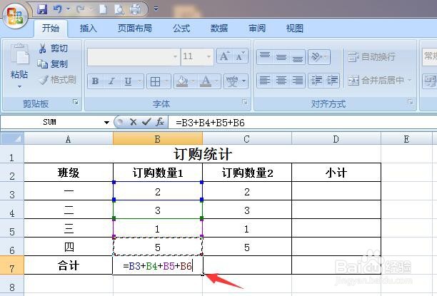Image resolution: width=437 pixels, height=296 pixels.
Task: Align text left
Action: pos(265,81)
